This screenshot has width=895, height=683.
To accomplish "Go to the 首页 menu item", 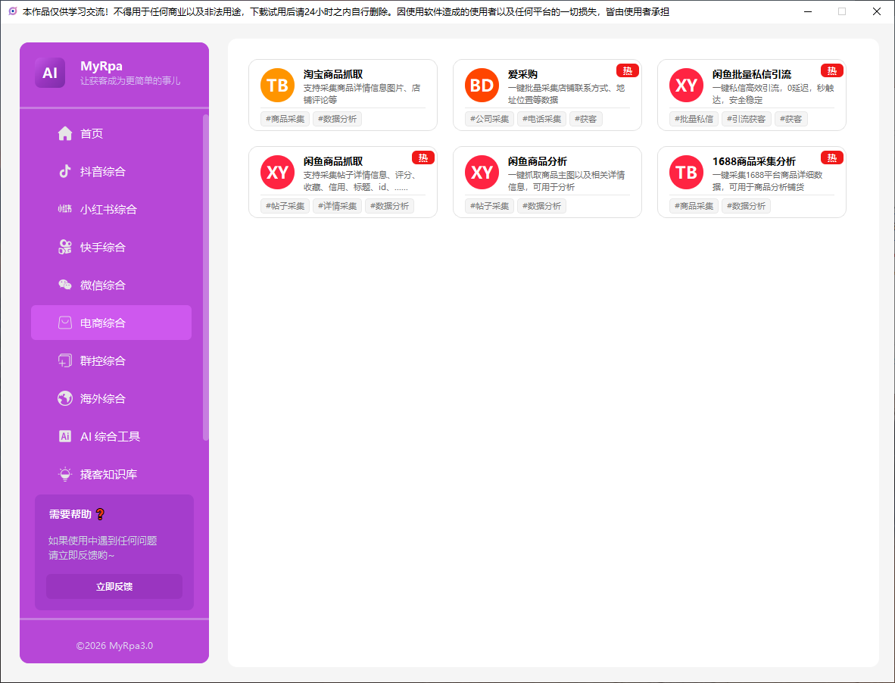I will click(x=111, y=133).
